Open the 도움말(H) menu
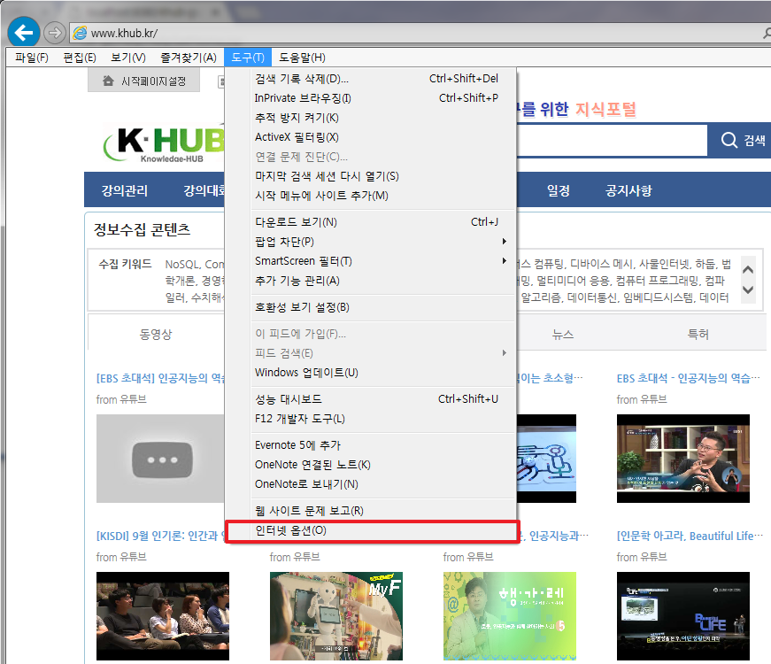 [302, 58]
